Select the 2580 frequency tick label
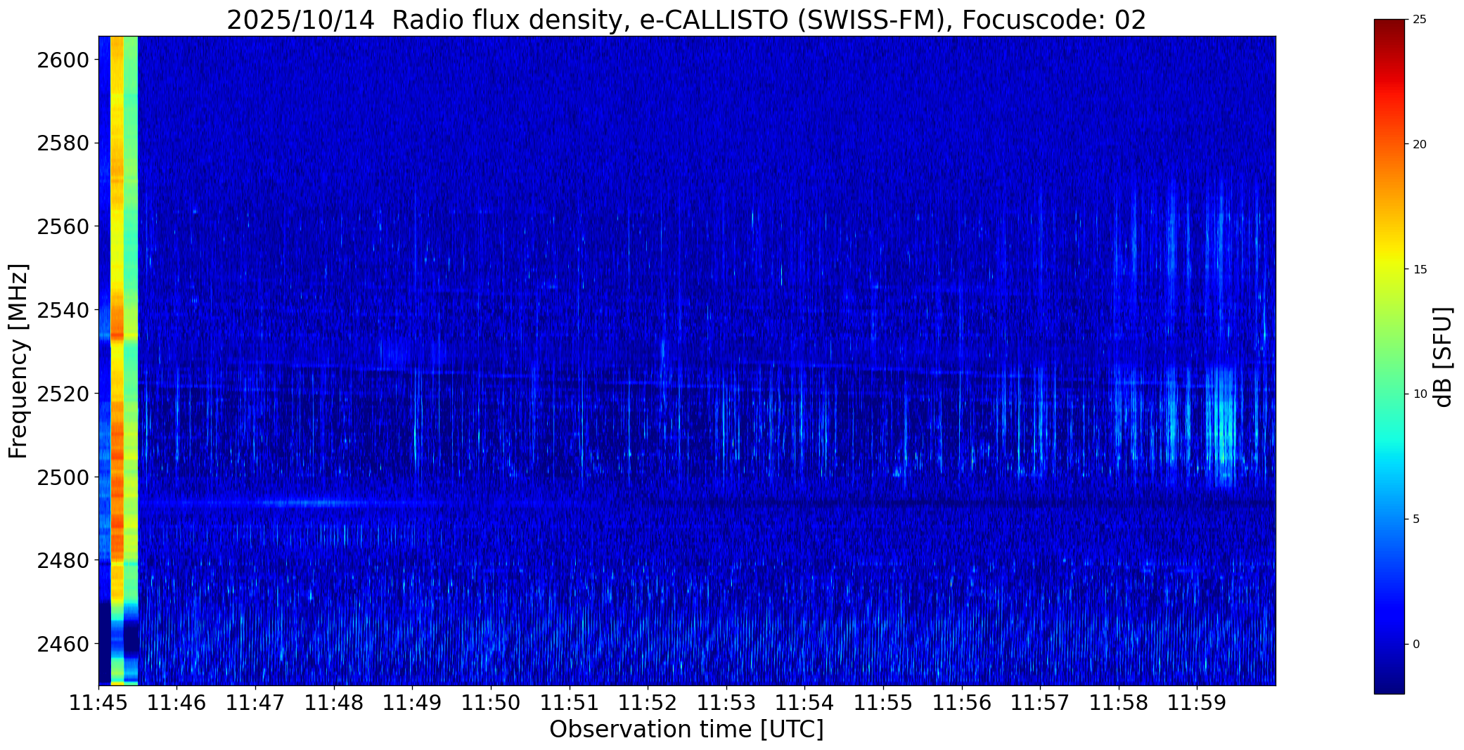Image resolution: width=1464 pixels, height=750 pixels. tap(63, 143)
